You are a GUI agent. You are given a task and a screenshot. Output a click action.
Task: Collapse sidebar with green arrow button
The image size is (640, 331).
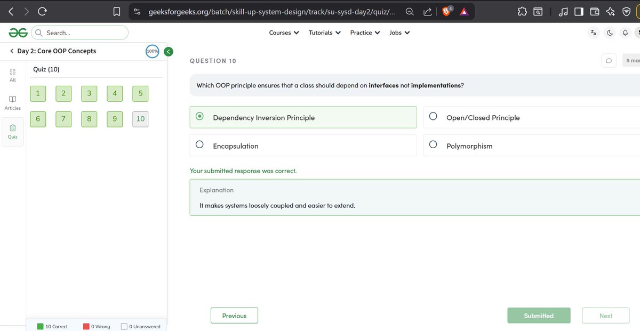169,51
